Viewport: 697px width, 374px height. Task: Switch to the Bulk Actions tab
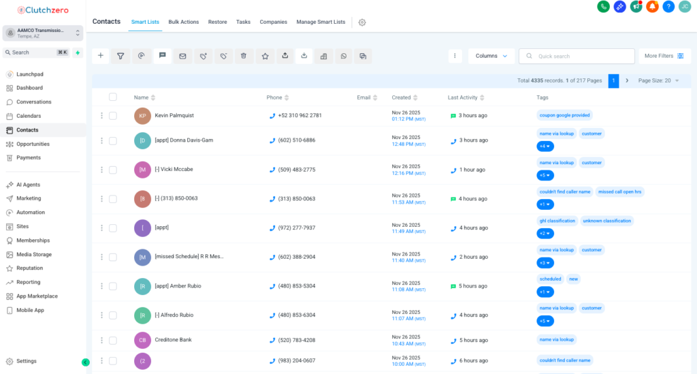pyautogui.click(x=184, y=22)
